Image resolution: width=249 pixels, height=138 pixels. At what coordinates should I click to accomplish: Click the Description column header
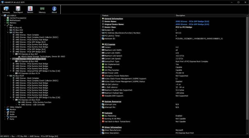point(180,15)
